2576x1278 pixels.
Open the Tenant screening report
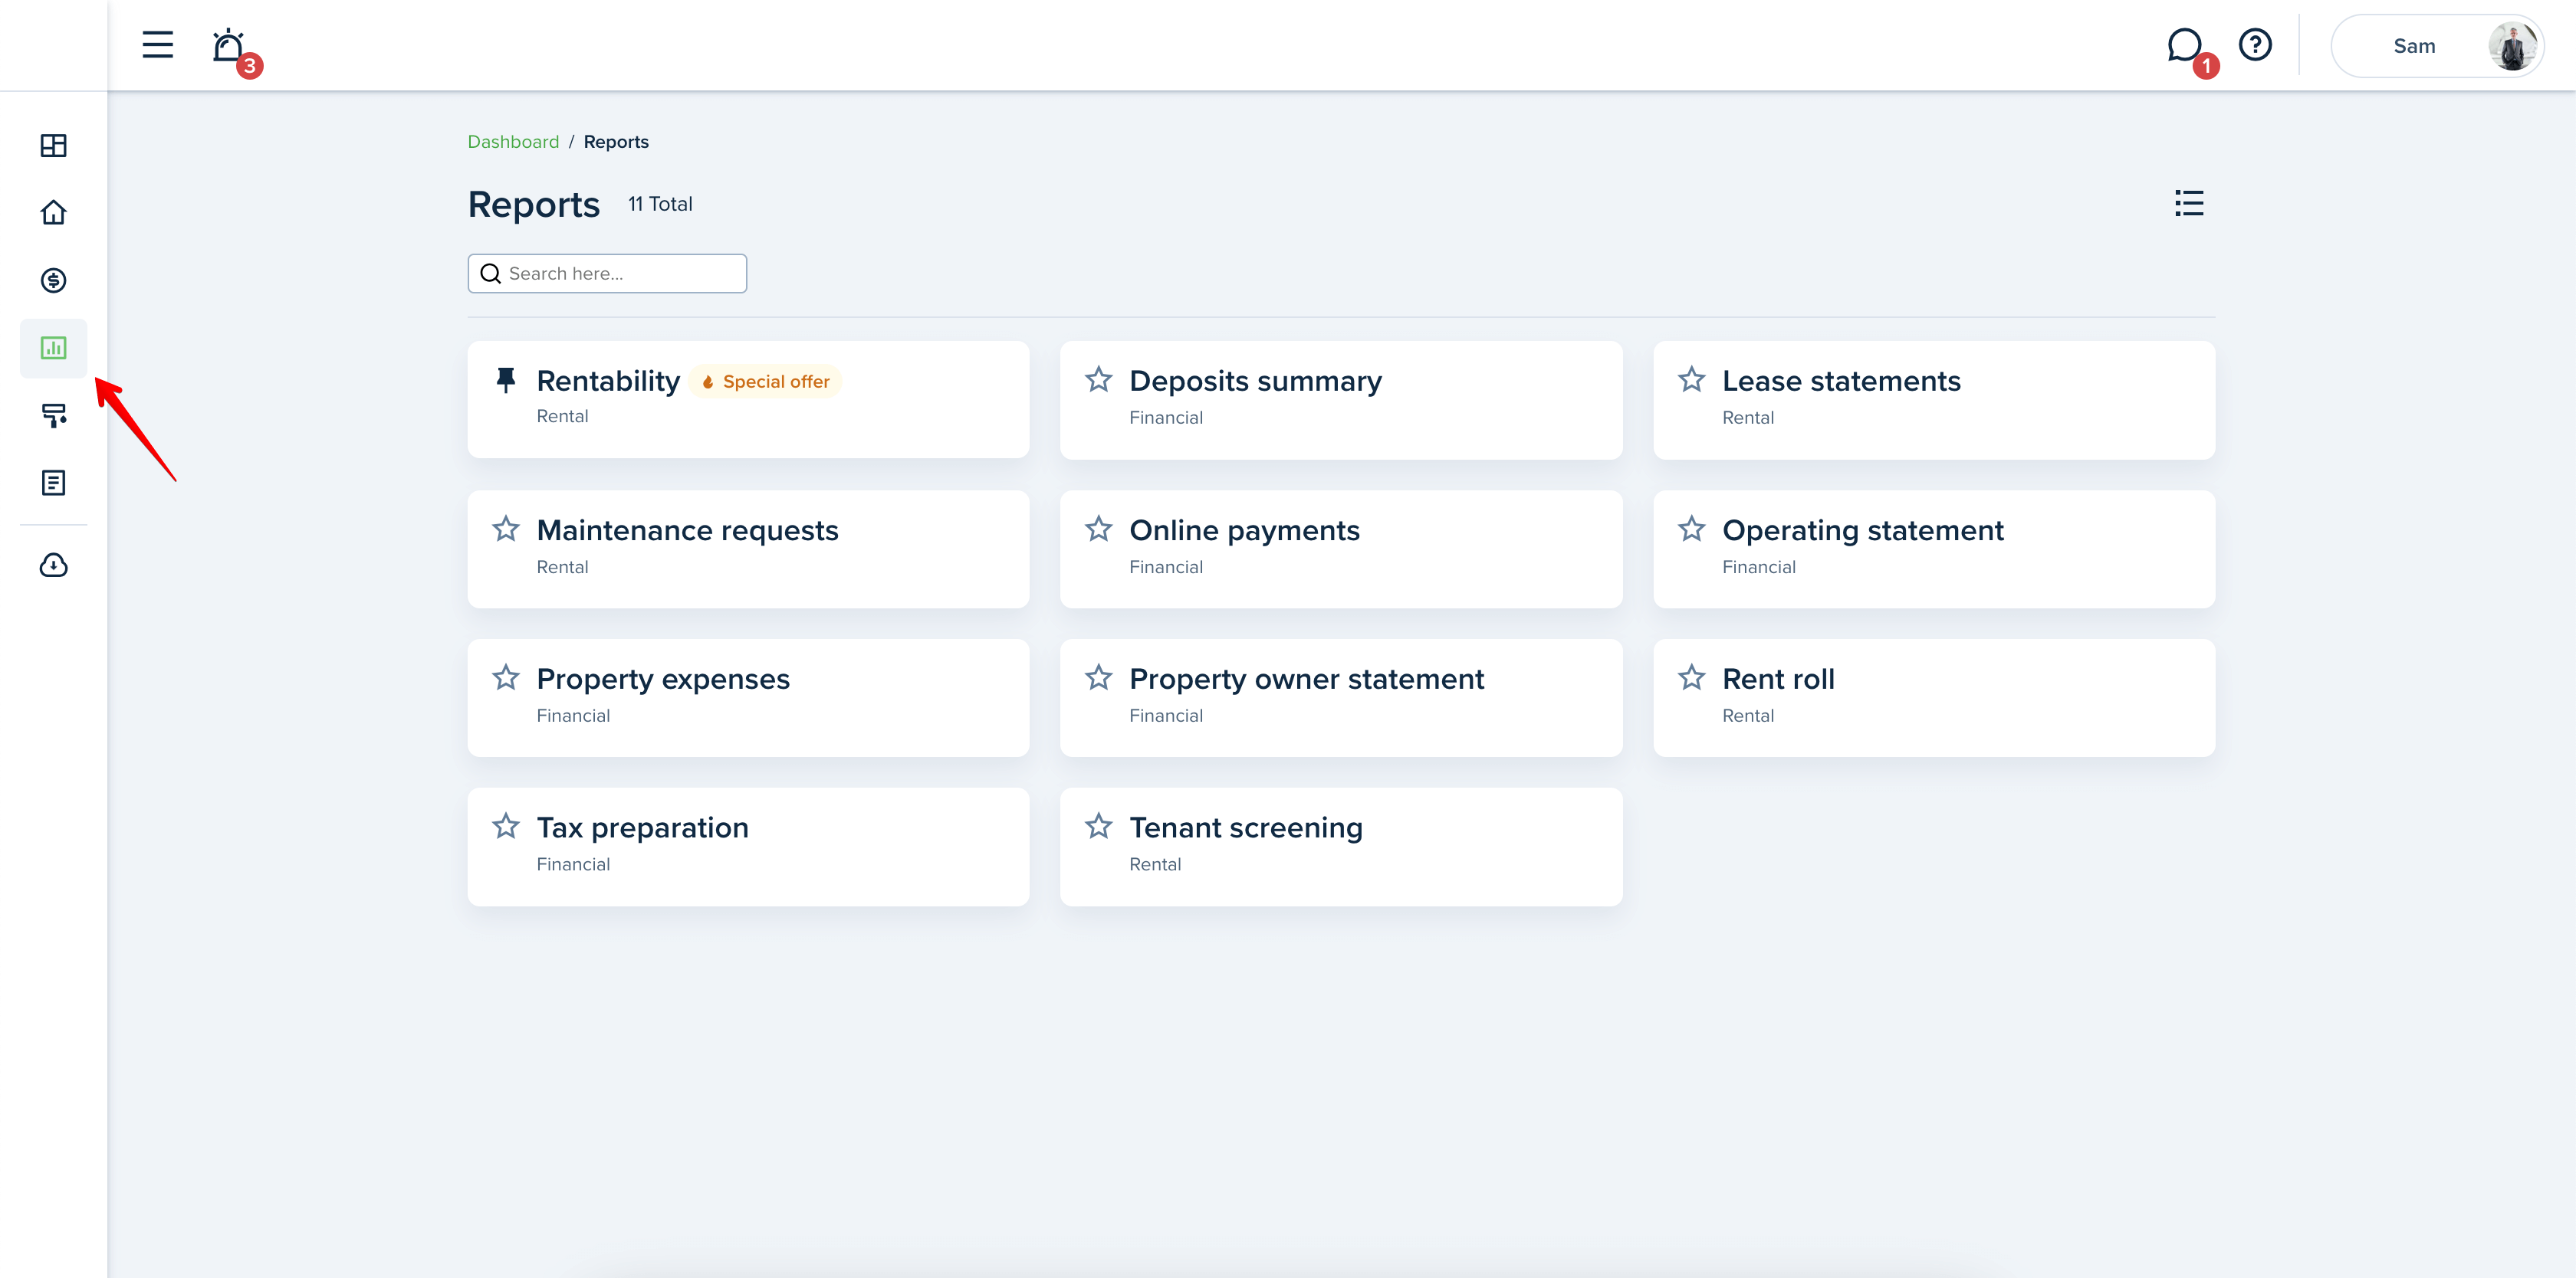pos(1341,847)
